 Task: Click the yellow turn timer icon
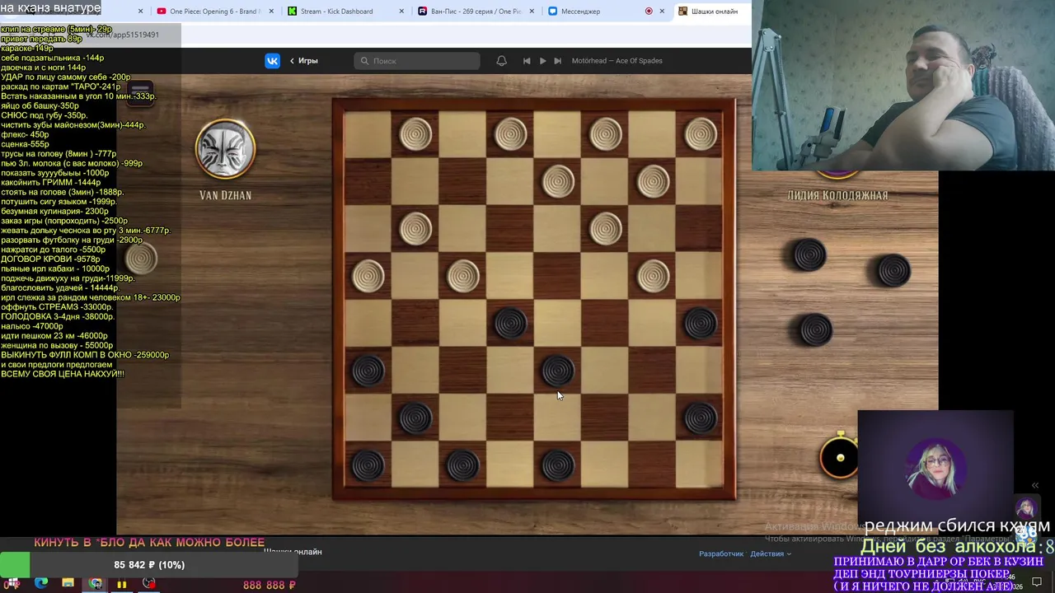coord(840,457)
